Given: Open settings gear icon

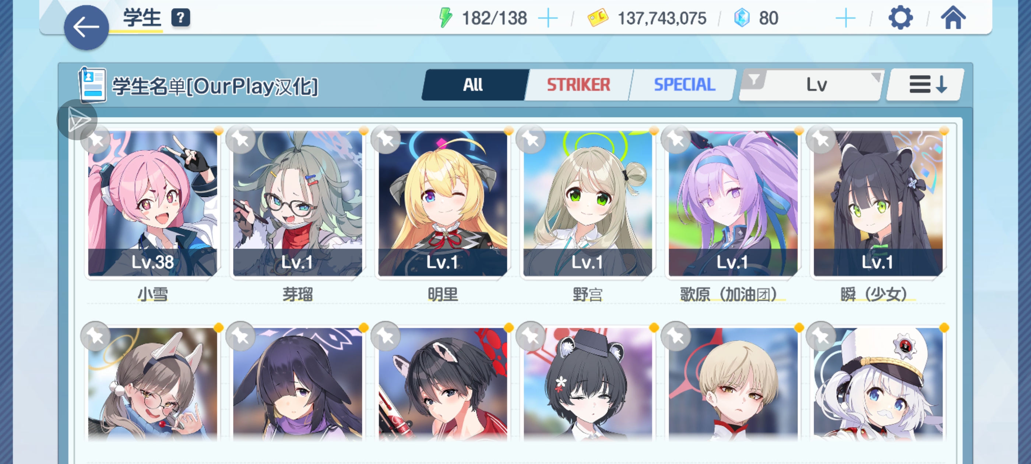Looking at the screenshot, I should [x=900, y=18].
